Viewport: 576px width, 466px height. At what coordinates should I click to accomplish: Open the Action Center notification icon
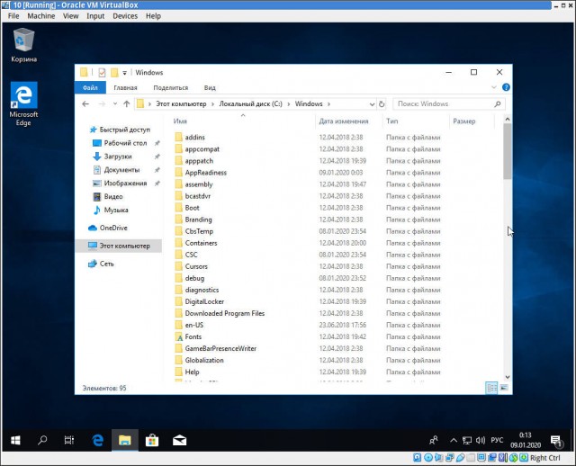pyautogui.click(x=556, y=441)
